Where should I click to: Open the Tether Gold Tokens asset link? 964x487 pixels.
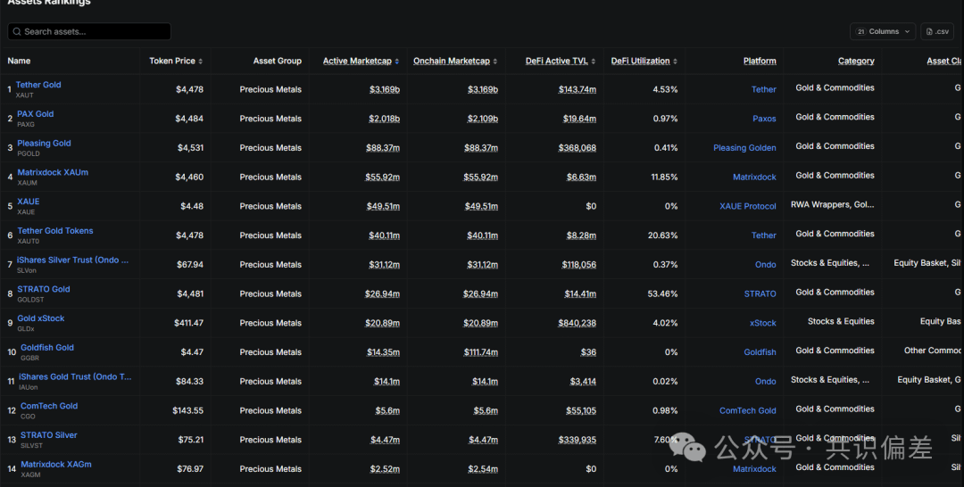[54, 231]
